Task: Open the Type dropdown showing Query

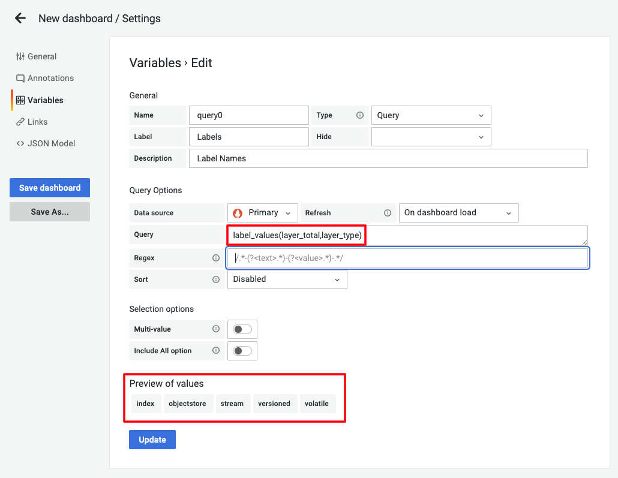Action: click(x=431, y=115)
